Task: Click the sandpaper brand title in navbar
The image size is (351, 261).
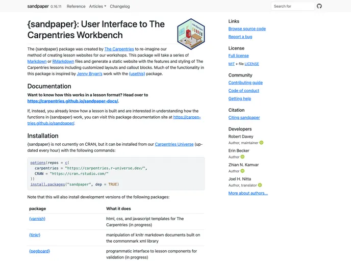Action: (38, 6)
